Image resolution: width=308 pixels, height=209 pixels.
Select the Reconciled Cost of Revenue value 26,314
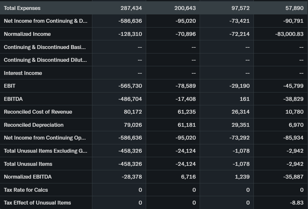pyautogui.click(x=240, y=112)
